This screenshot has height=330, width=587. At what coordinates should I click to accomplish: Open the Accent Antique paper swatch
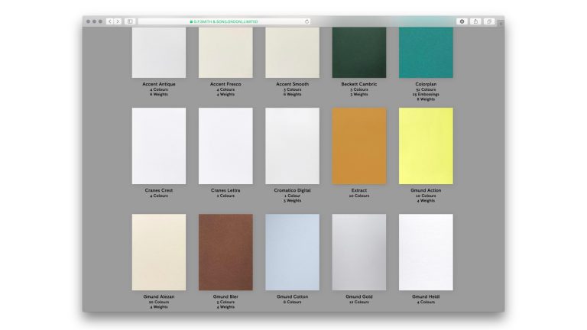tap(159, 53)
